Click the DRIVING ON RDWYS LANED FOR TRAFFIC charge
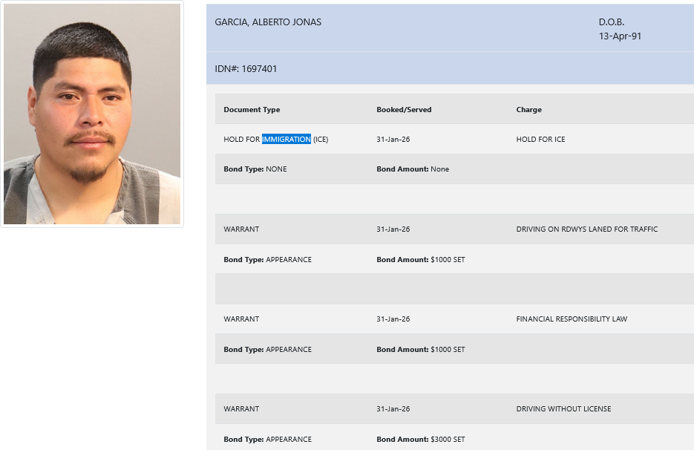694x450 pixels. pyautogui.click(x=586, y=229)
